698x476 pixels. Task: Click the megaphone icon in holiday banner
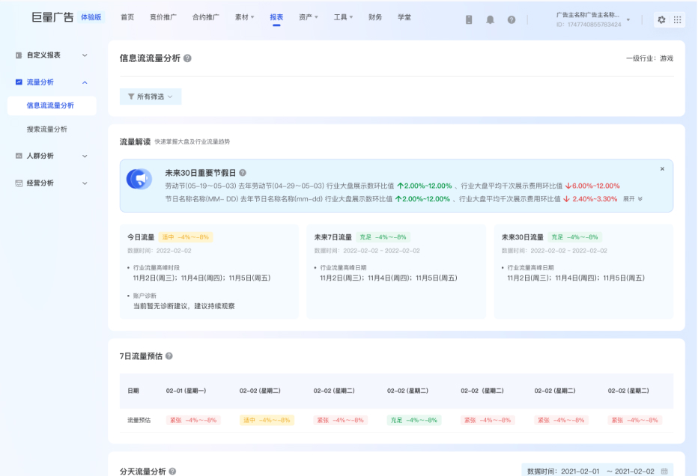pos(139,179)
